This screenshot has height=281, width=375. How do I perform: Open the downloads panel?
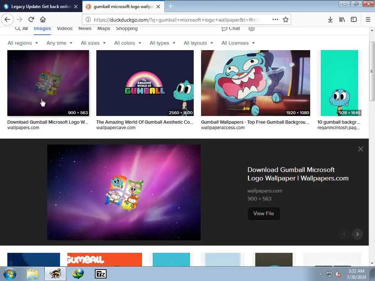(x=330, y=20)
